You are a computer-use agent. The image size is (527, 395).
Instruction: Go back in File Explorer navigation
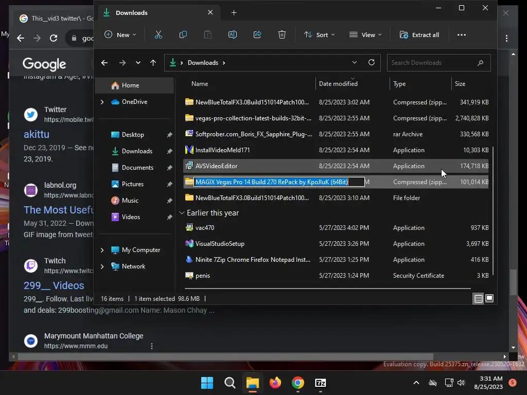[104, 62]
